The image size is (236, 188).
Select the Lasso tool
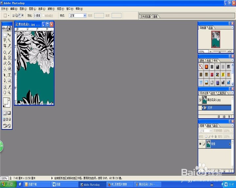click(x=5, y=40)
